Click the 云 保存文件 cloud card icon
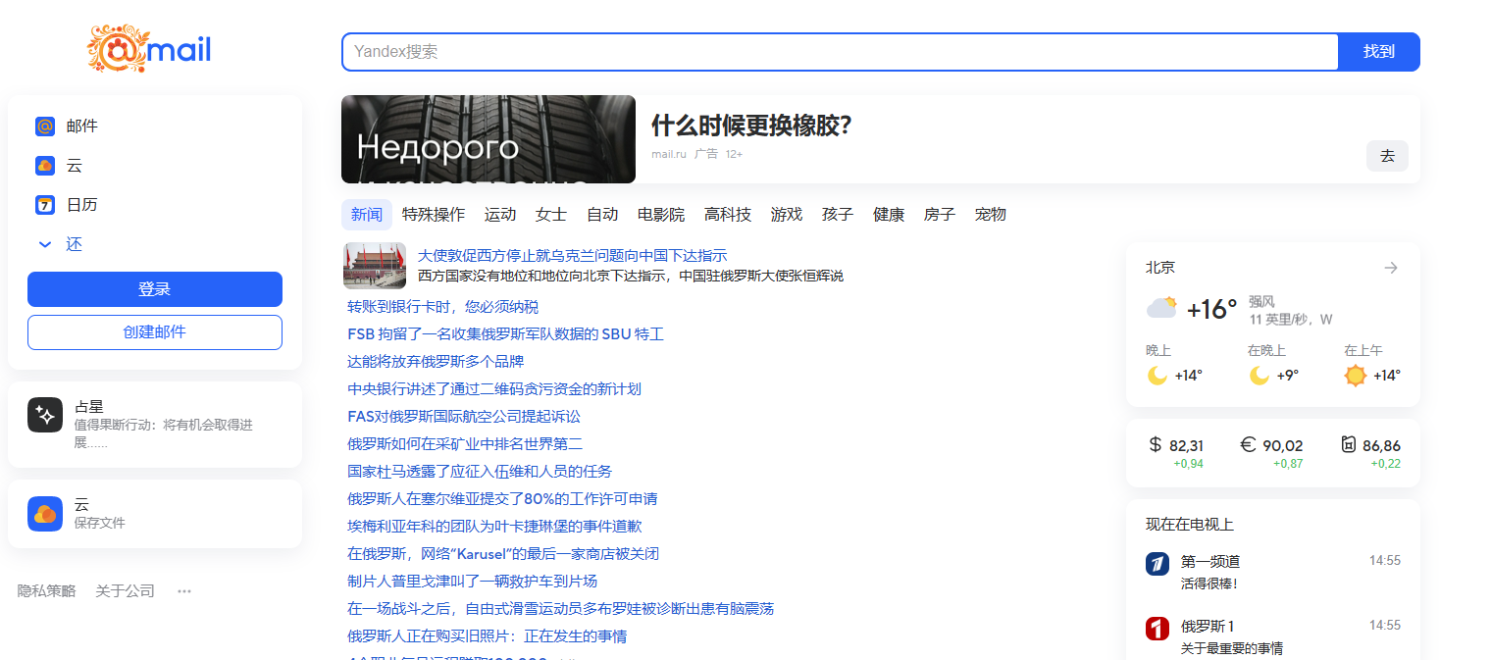 45,514
